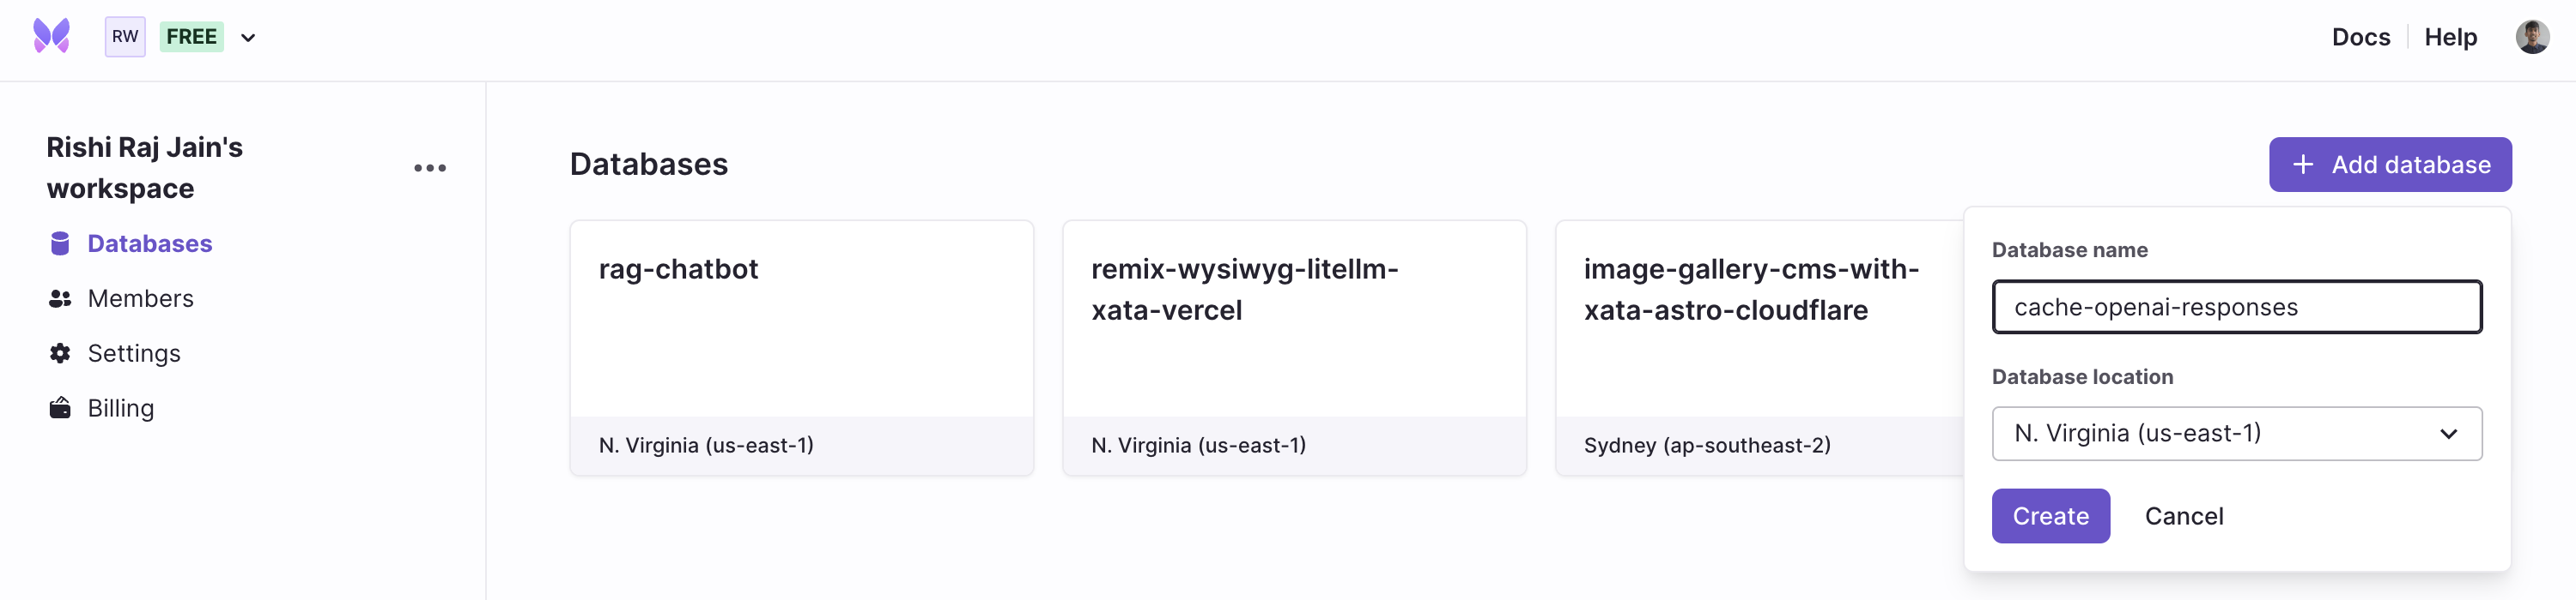2576x600 pixels.
Task: Open the user profile avatar
Action: point(2532,37)
